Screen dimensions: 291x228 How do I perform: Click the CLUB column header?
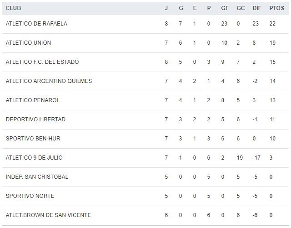point(14,8)
